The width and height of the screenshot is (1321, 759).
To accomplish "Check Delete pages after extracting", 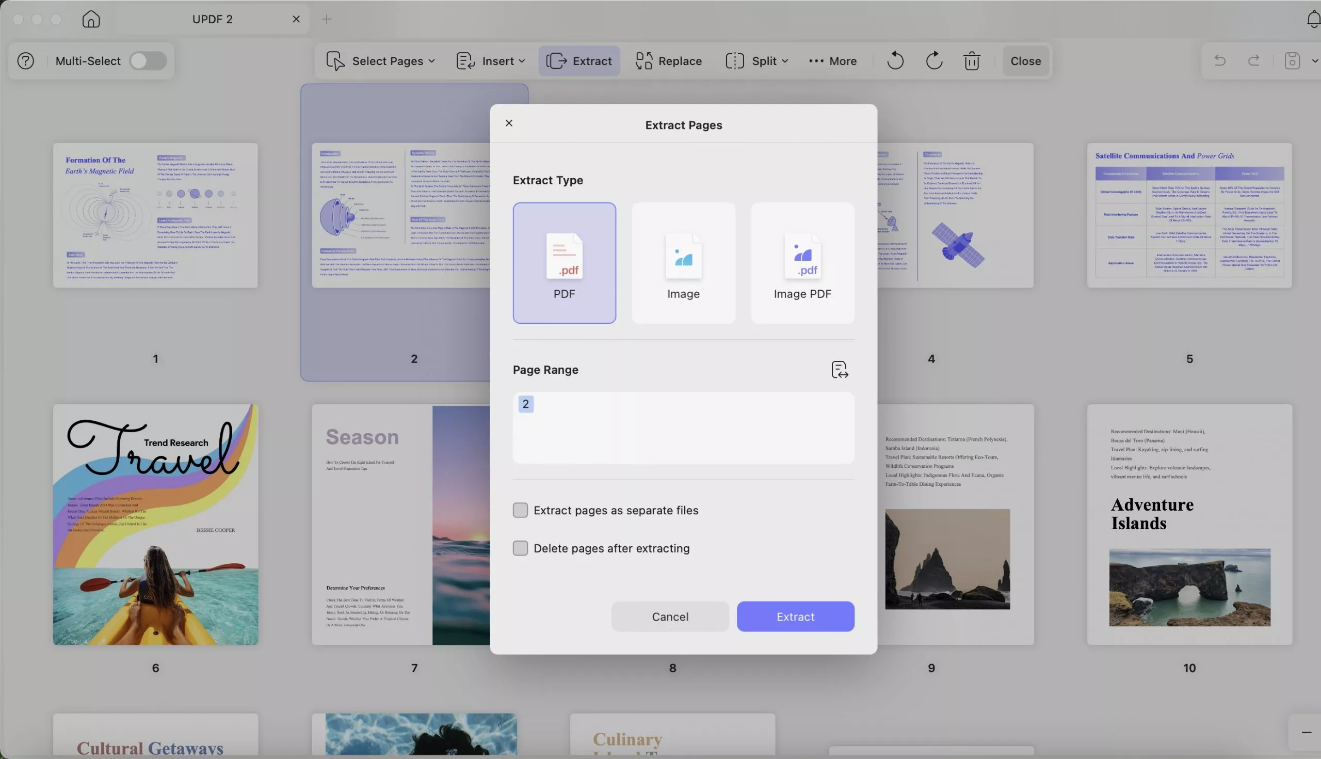I will coord(520,548).
